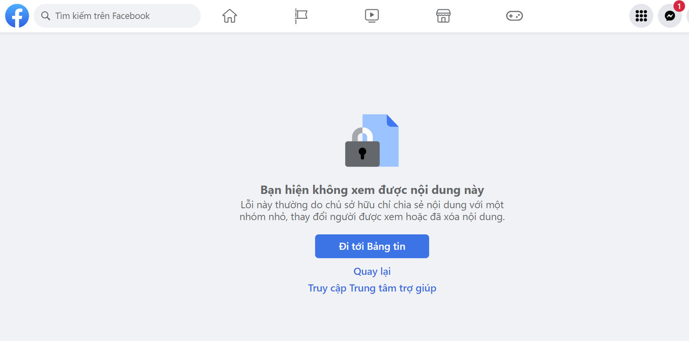Viewport: 689px width, 341px height.
Task: Open Facebook home via the logo icon
Action: coord(17,15)
